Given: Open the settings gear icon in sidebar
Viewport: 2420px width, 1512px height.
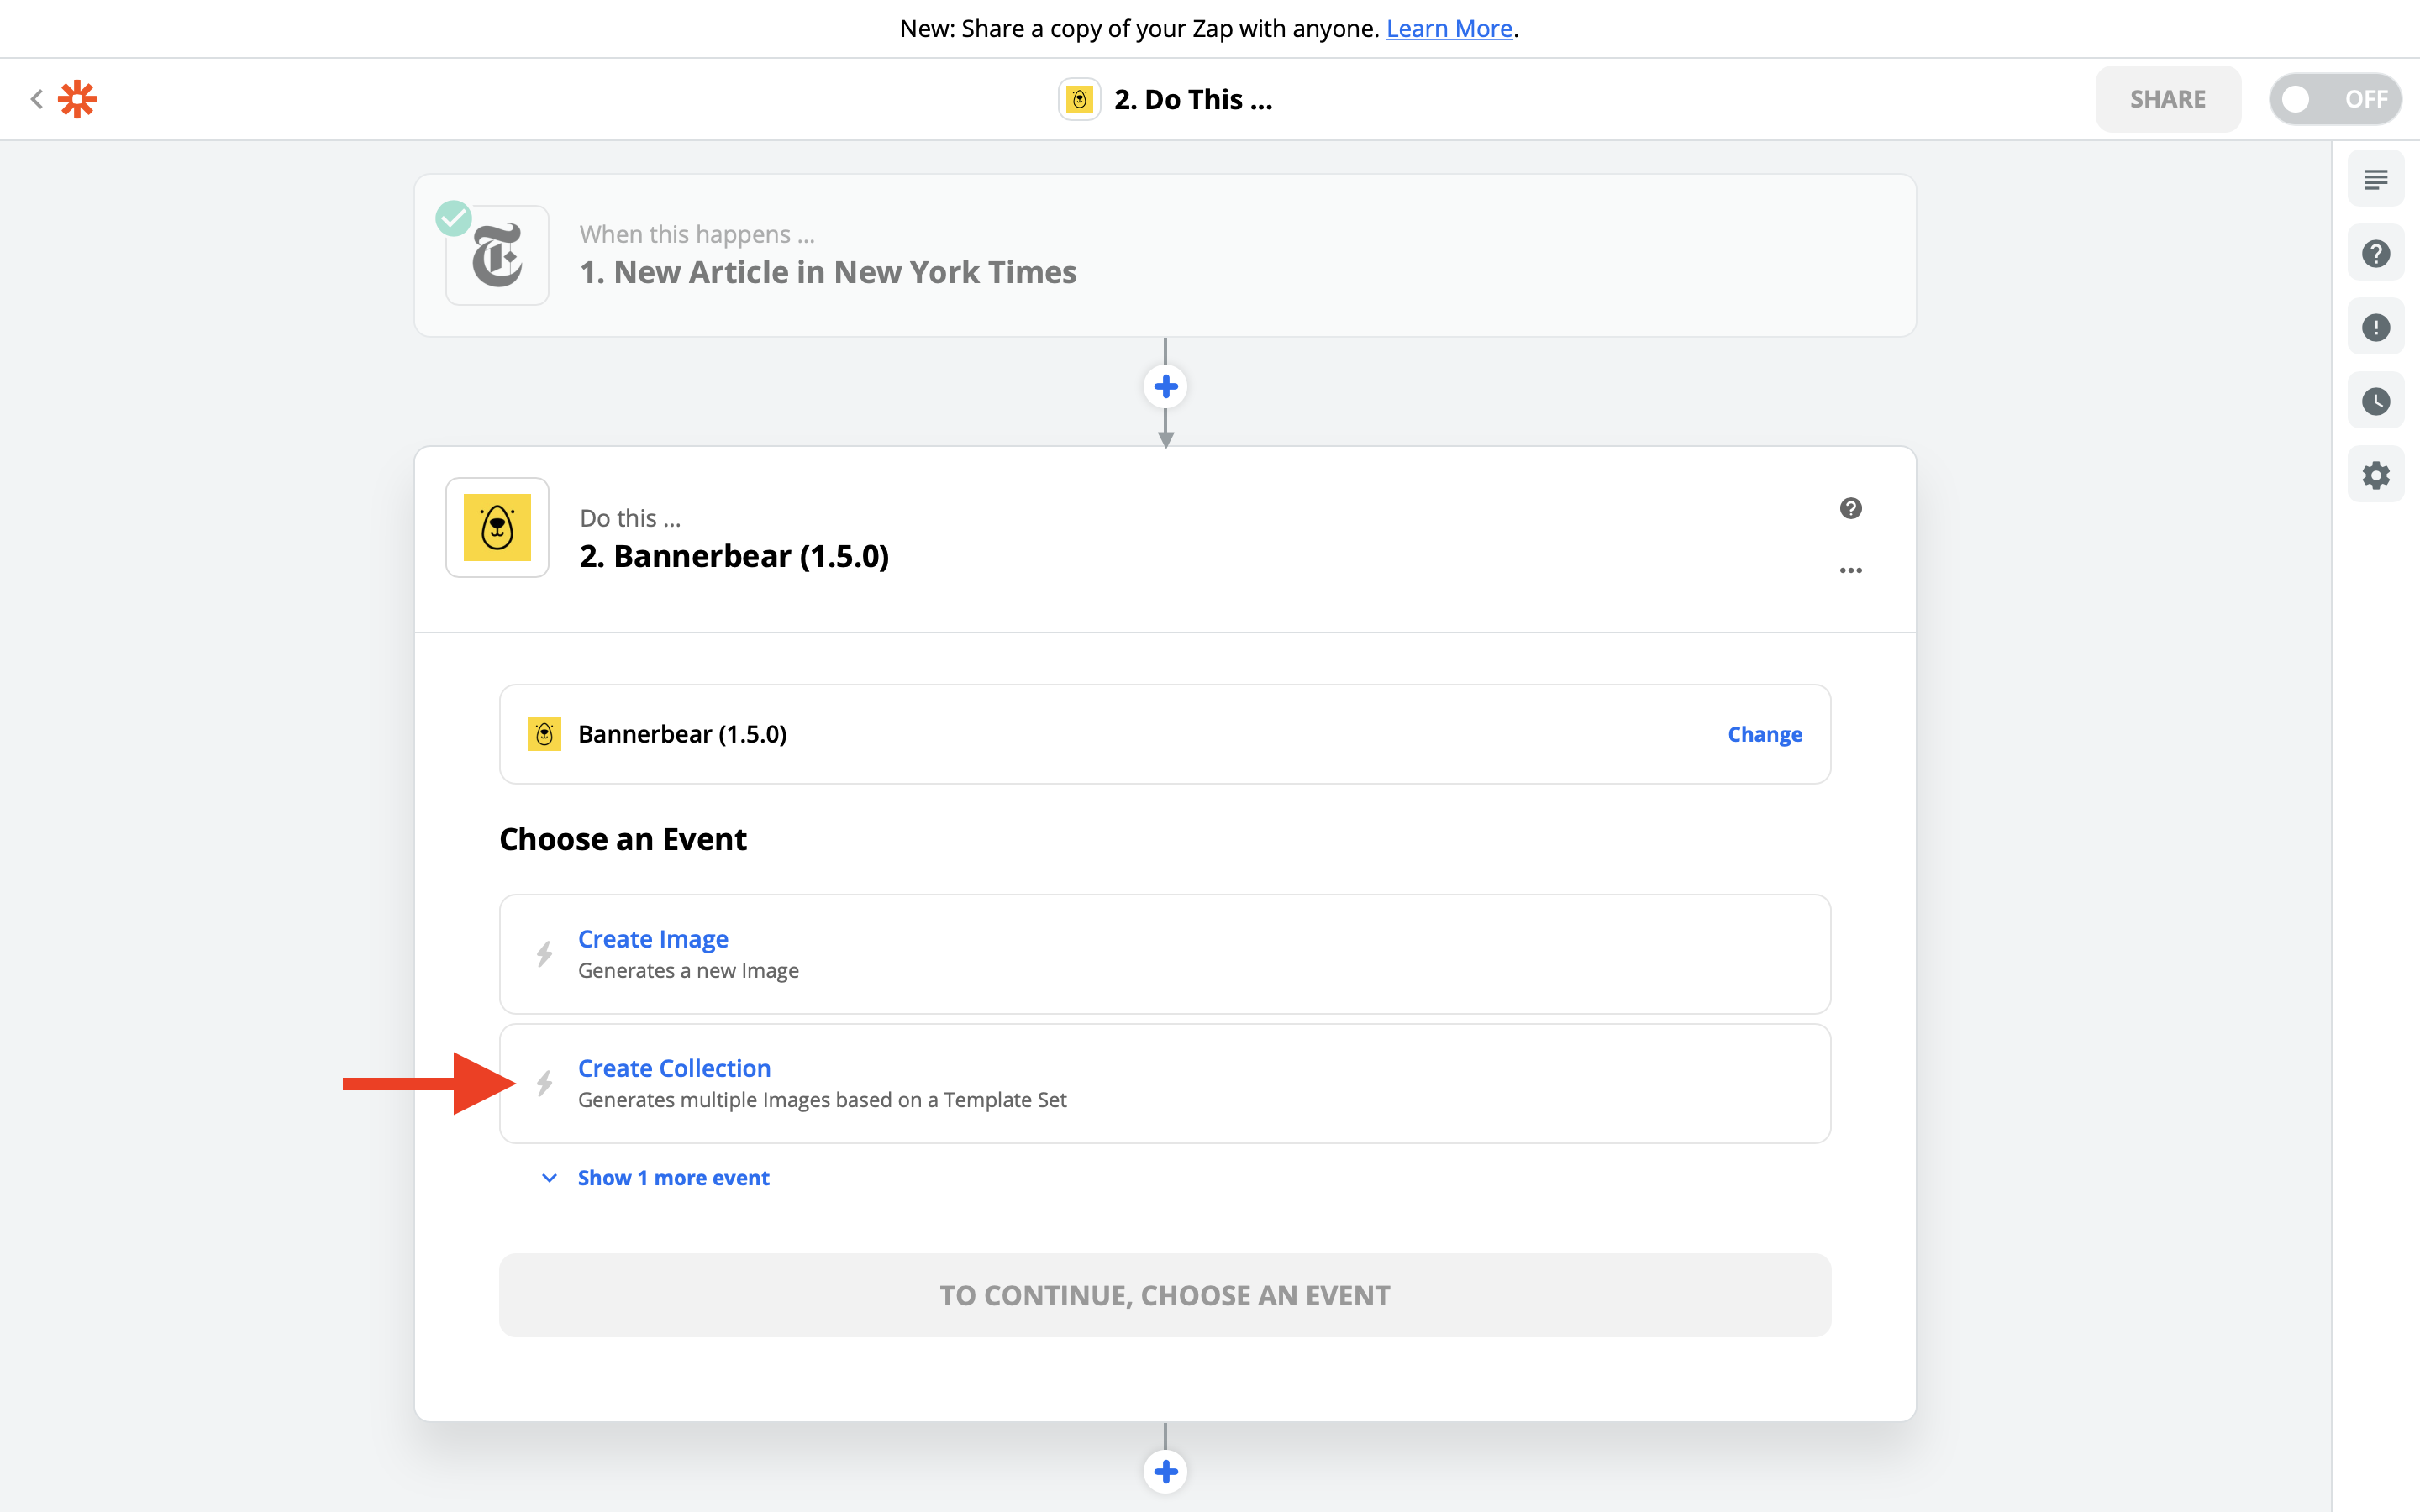Looking at the screenshot, I should tap(2376, 475).
